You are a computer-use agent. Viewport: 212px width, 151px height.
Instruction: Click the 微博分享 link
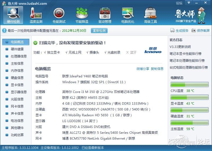pos(143,69)
